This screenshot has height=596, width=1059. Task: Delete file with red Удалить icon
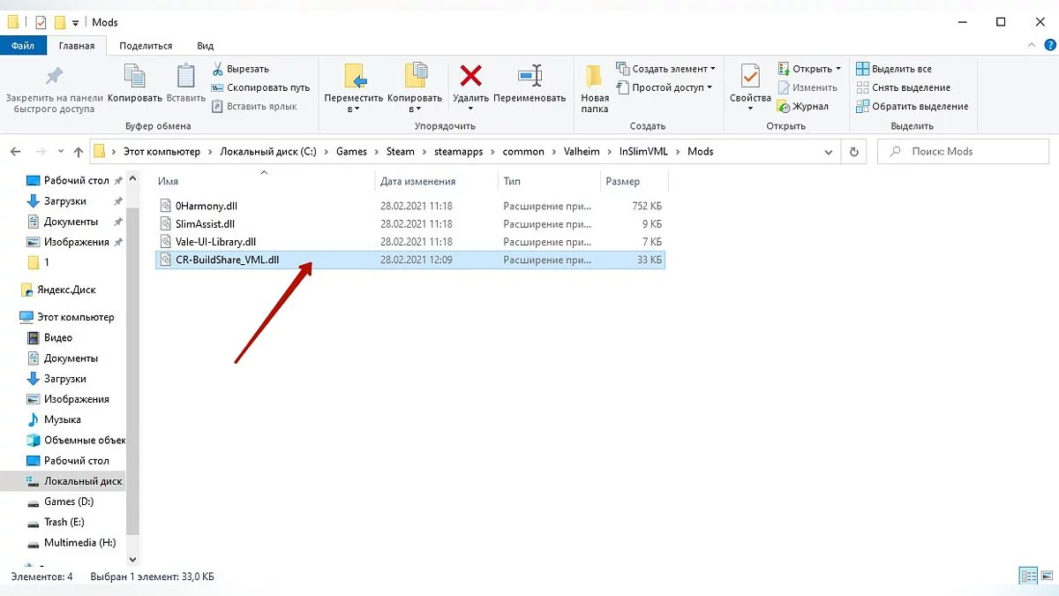pyautogui.click(x=470, y=76)
